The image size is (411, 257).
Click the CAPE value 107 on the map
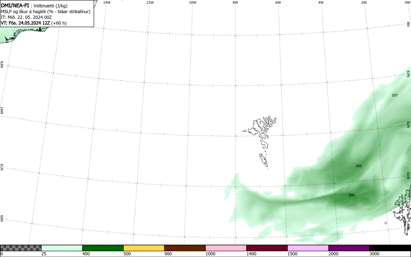[395, 95]
